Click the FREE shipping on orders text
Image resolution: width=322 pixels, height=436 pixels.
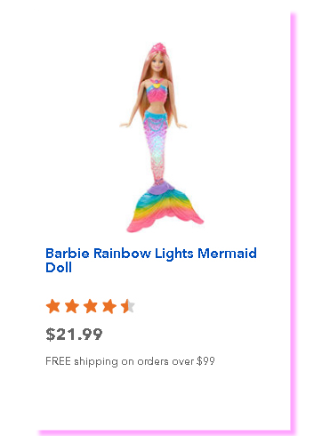pos(130,361)
